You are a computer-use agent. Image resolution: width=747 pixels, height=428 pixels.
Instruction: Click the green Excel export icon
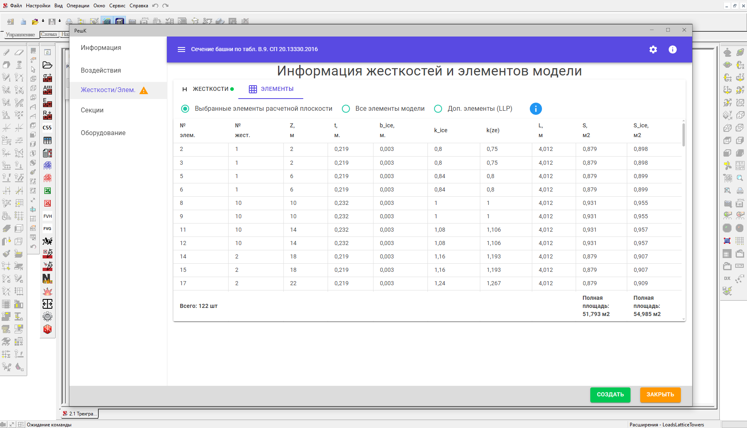click(47, 191)
